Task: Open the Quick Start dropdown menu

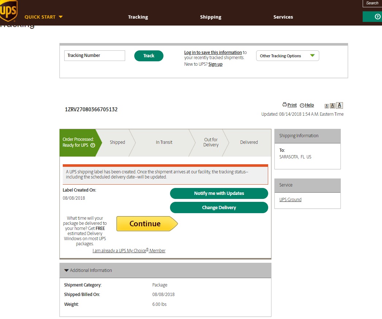Action: coord(44,17)
